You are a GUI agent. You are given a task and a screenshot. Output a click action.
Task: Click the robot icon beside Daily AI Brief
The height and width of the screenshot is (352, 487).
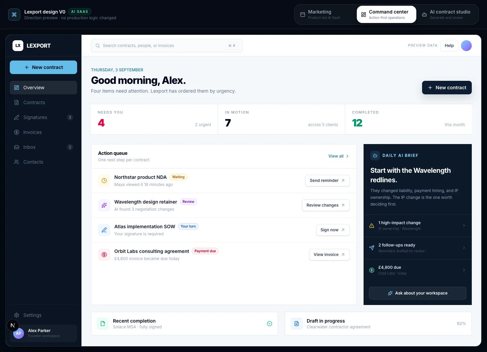pos(375,156)
